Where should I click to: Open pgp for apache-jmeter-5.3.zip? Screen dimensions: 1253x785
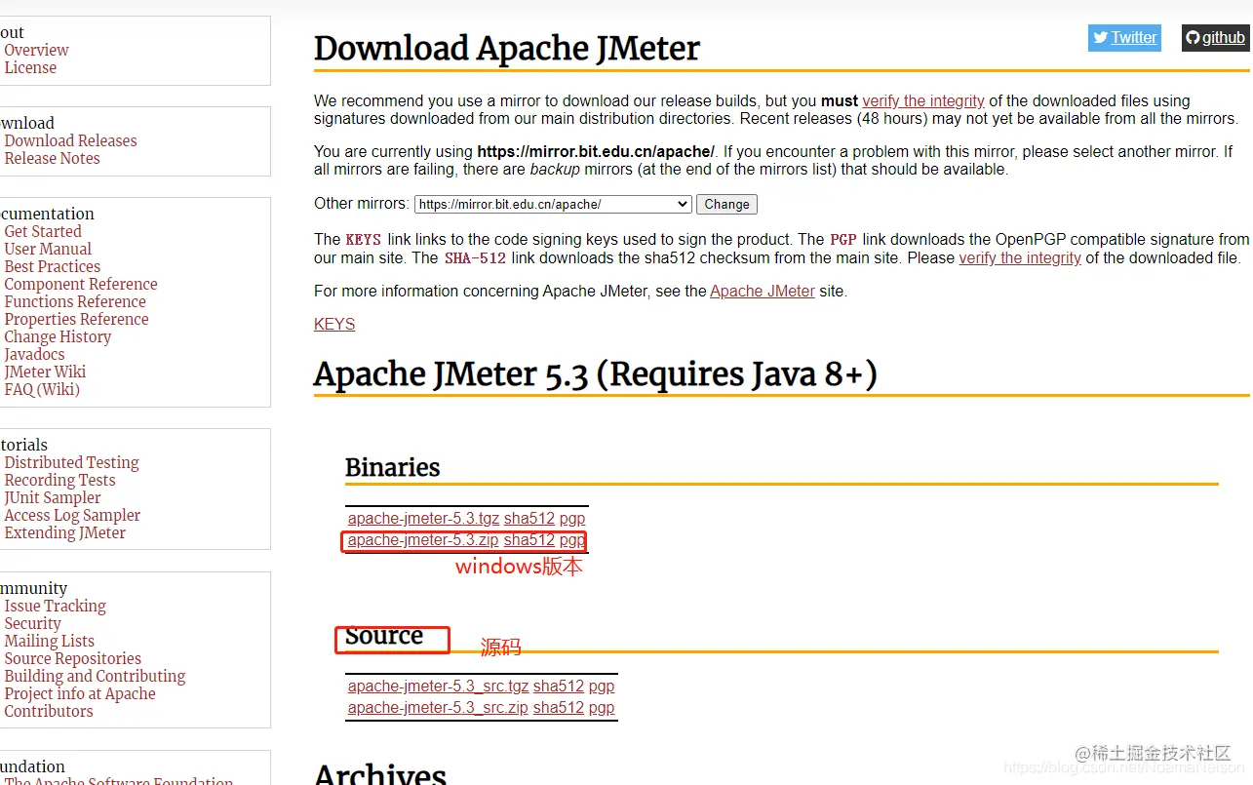tap(572, 540)
